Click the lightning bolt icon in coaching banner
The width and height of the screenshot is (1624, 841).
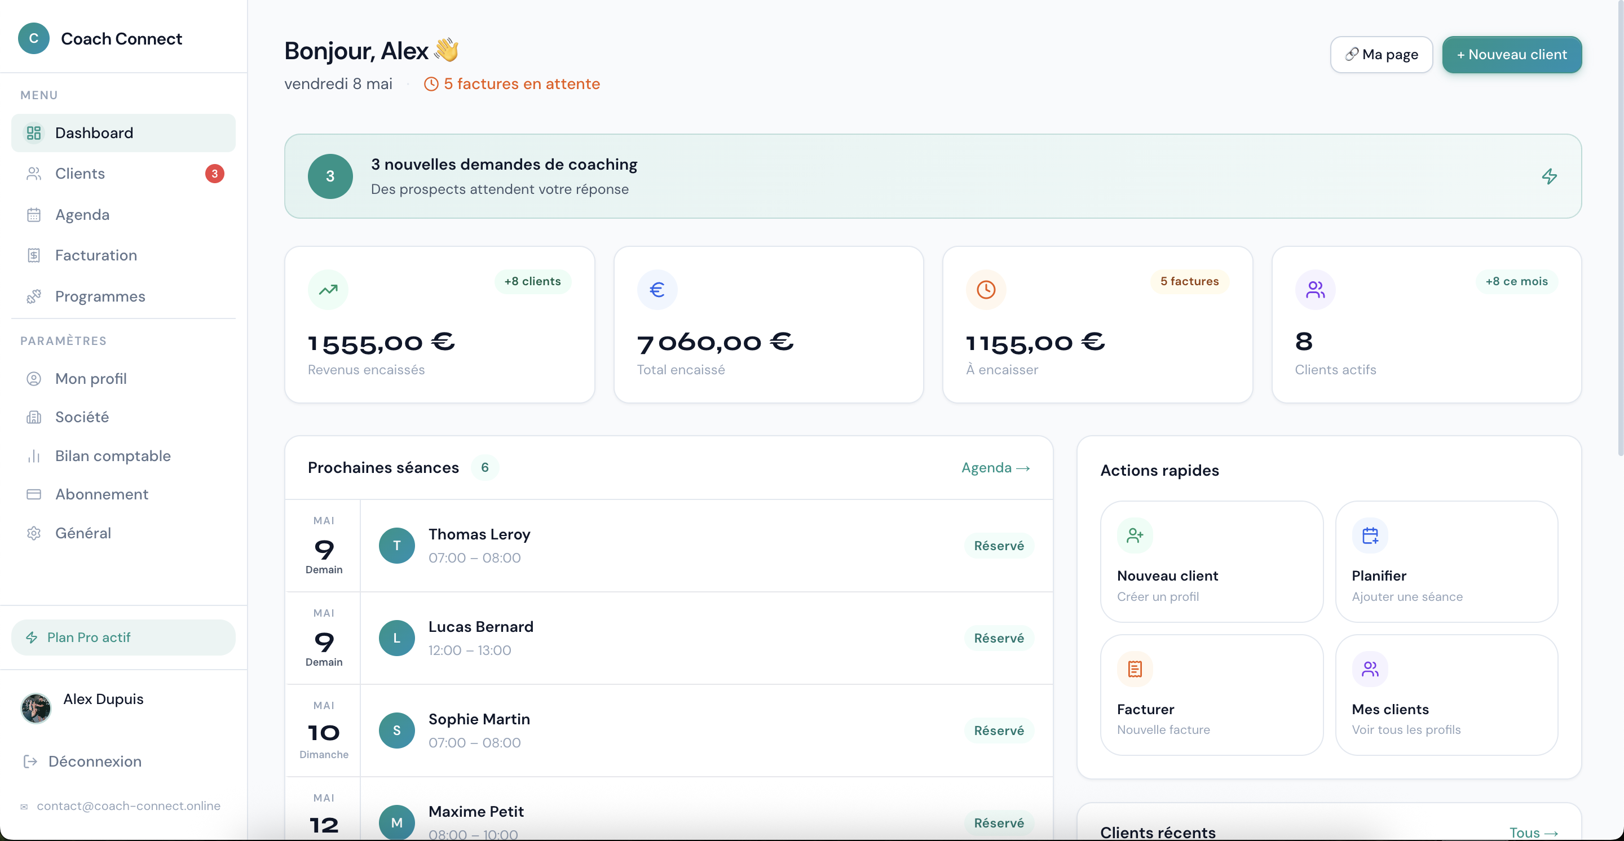click(1550, 176)
